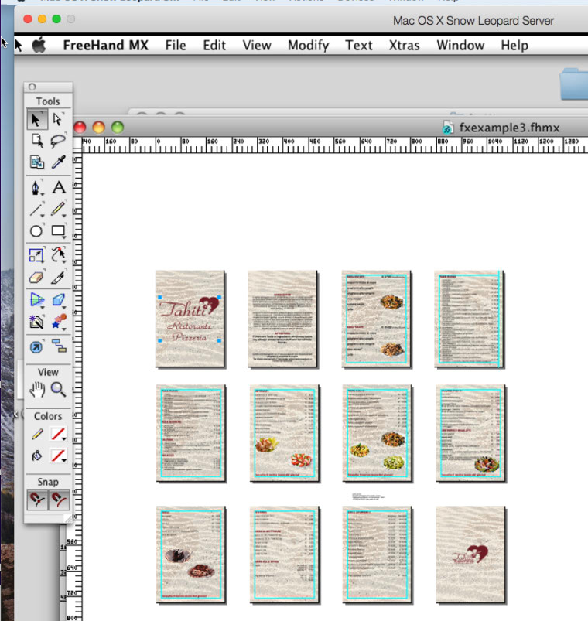Open the Xtras menu
588x621 pixels.
coord(404,46)
